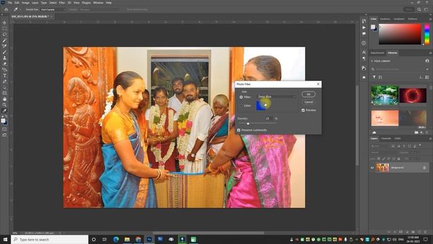Open File Explorer from the taskbar
The height and width of the screenshot is (244, 433).
pyautogui.click(x=127, y=239)
